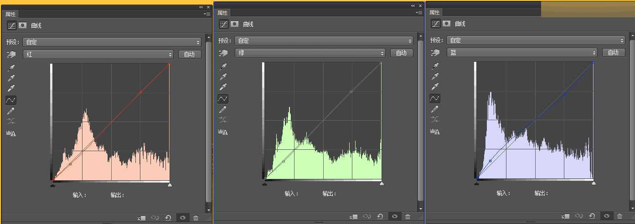Viewport: 635px width, 224px height.
Task: Choose pencil draw-curve tool in Red channel panel
Action: (11, 111)
